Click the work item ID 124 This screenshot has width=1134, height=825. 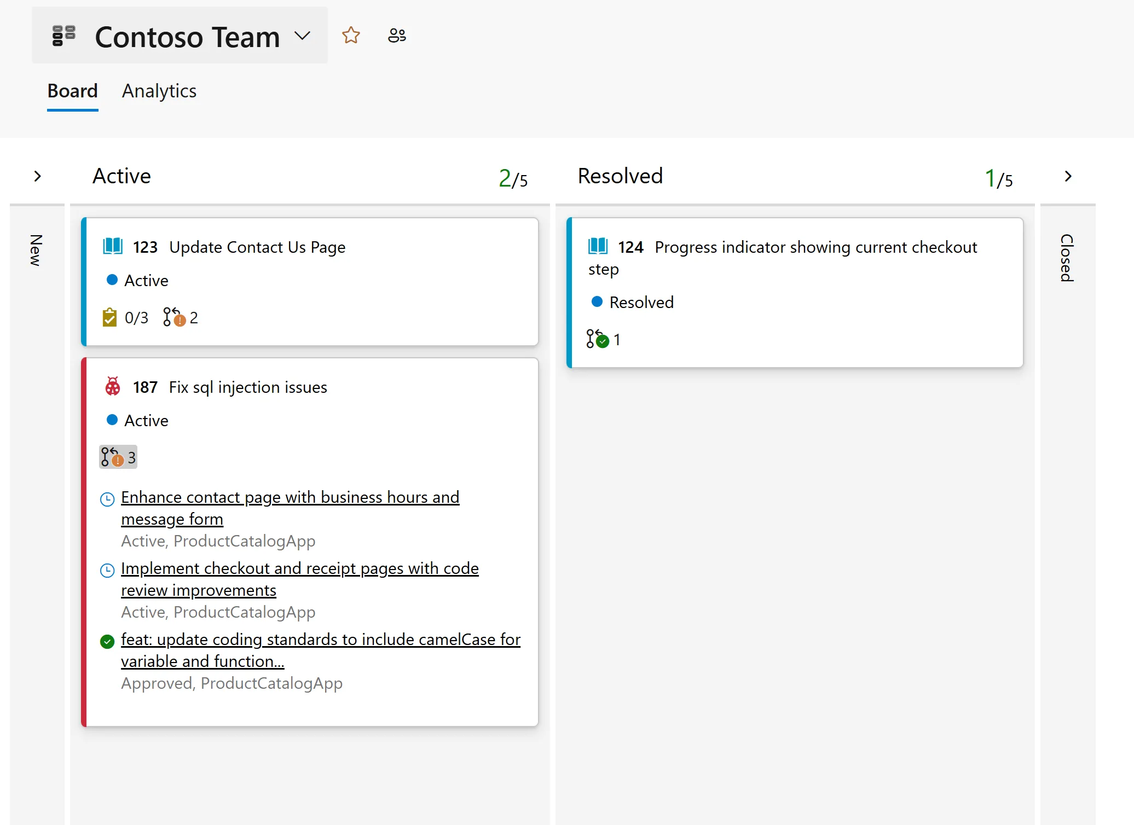coord(630,247)
